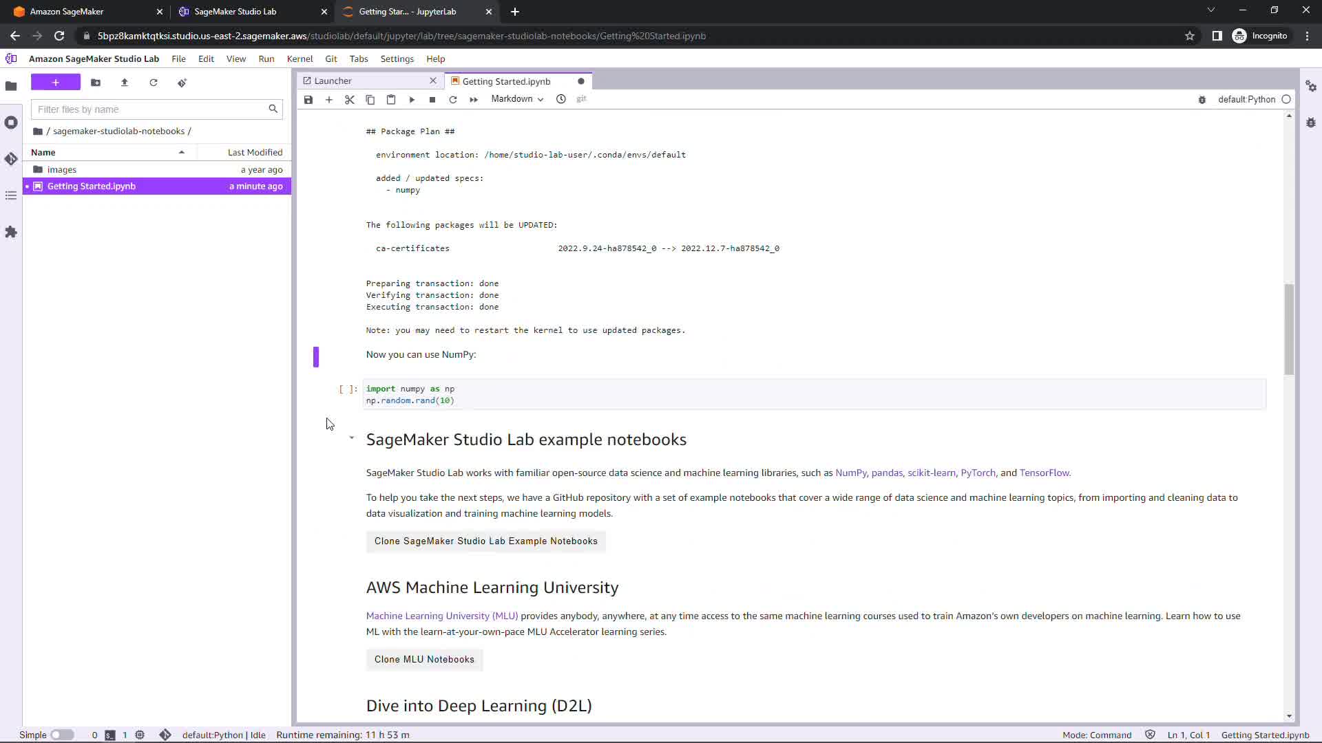
Task: Switch to the Launcher tab
Action: (x=333, y=81)
